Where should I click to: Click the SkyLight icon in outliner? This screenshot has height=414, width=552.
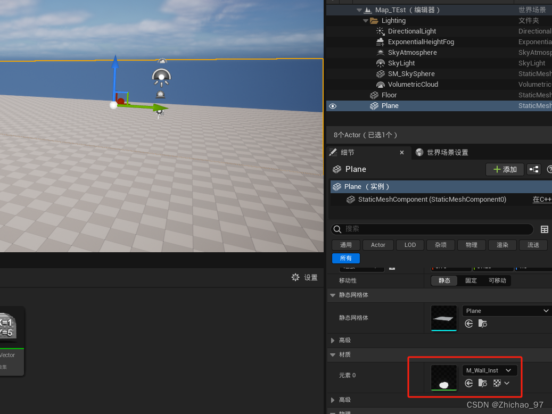380,63
